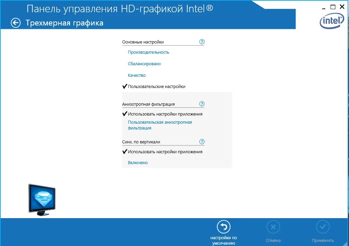
Task: Click the window resize grip in corner
Action: point(345,244)
